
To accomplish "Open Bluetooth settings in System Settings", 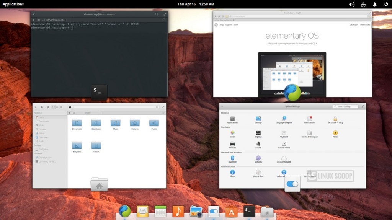I will click(232, 158).
